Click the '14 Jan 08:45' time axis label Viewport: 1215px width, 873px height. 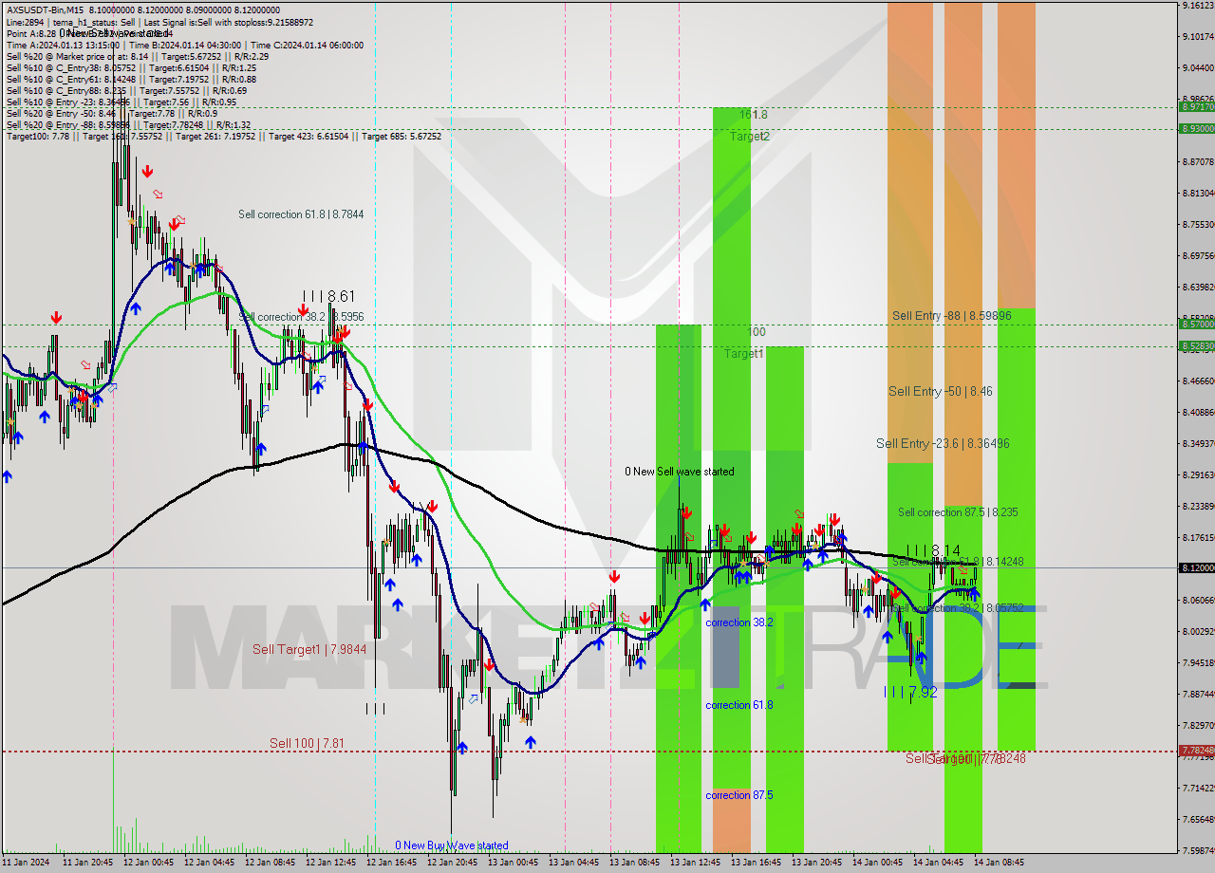(1000, 863)
